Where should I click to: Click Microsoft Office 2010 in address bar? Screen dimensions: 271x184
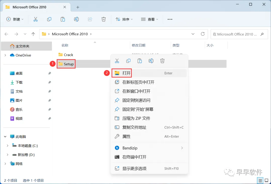click(70, 34)
